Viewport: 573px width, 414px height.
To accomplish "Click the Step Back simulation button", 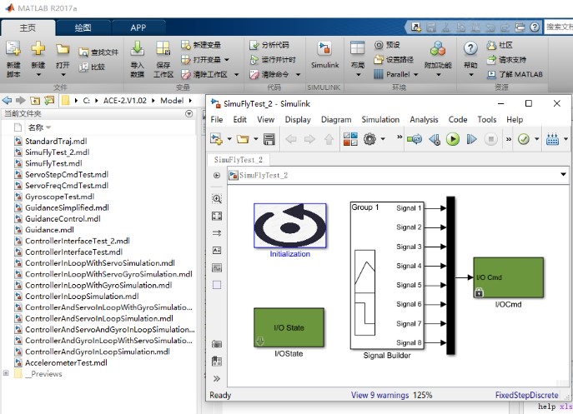I will click(x=435, y=139).
